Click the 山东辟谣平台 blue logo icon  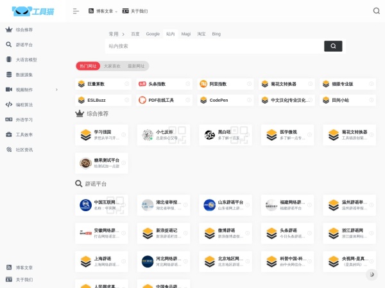click(x=210, y=205)
